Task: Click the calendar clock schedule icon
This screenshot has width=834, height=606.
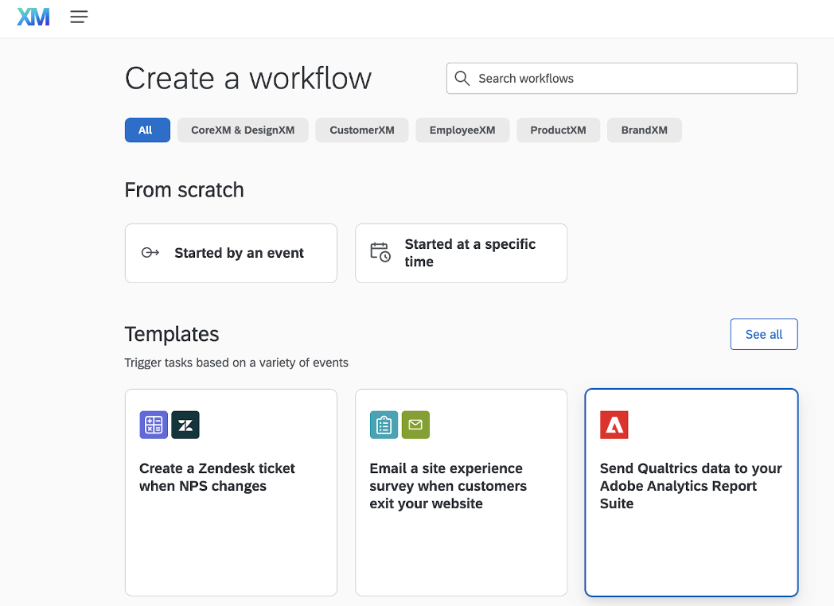Action: point(380,252)
